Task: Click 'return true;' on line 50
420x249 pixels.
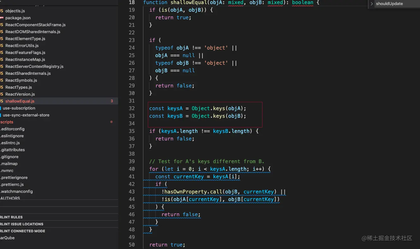Action: point(167,245)
